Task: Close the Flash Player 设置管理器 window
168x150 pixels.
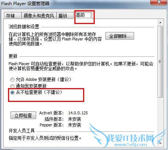Action: tap(159, 2)
